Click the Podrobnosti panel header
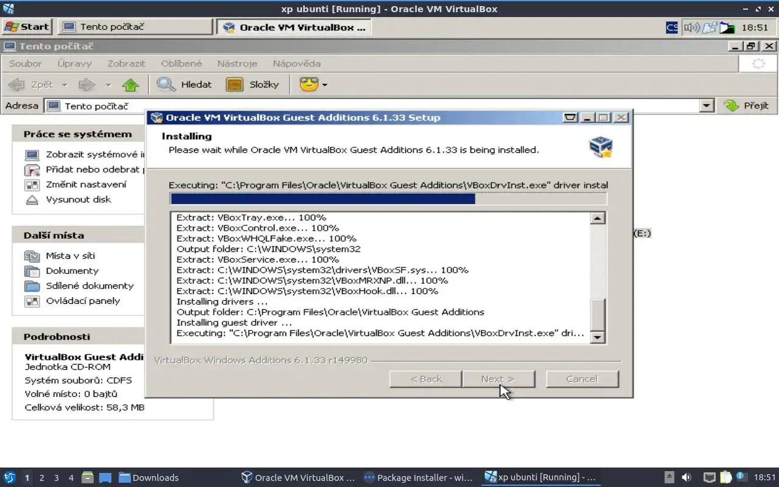 pyautogui.click(x=79, y=336)
